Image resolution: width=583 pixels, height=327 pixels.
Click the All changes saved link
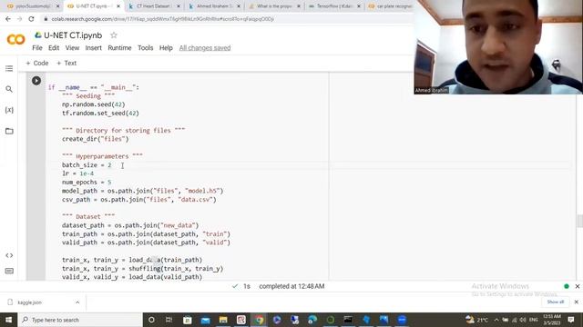(x=205, y=48)
